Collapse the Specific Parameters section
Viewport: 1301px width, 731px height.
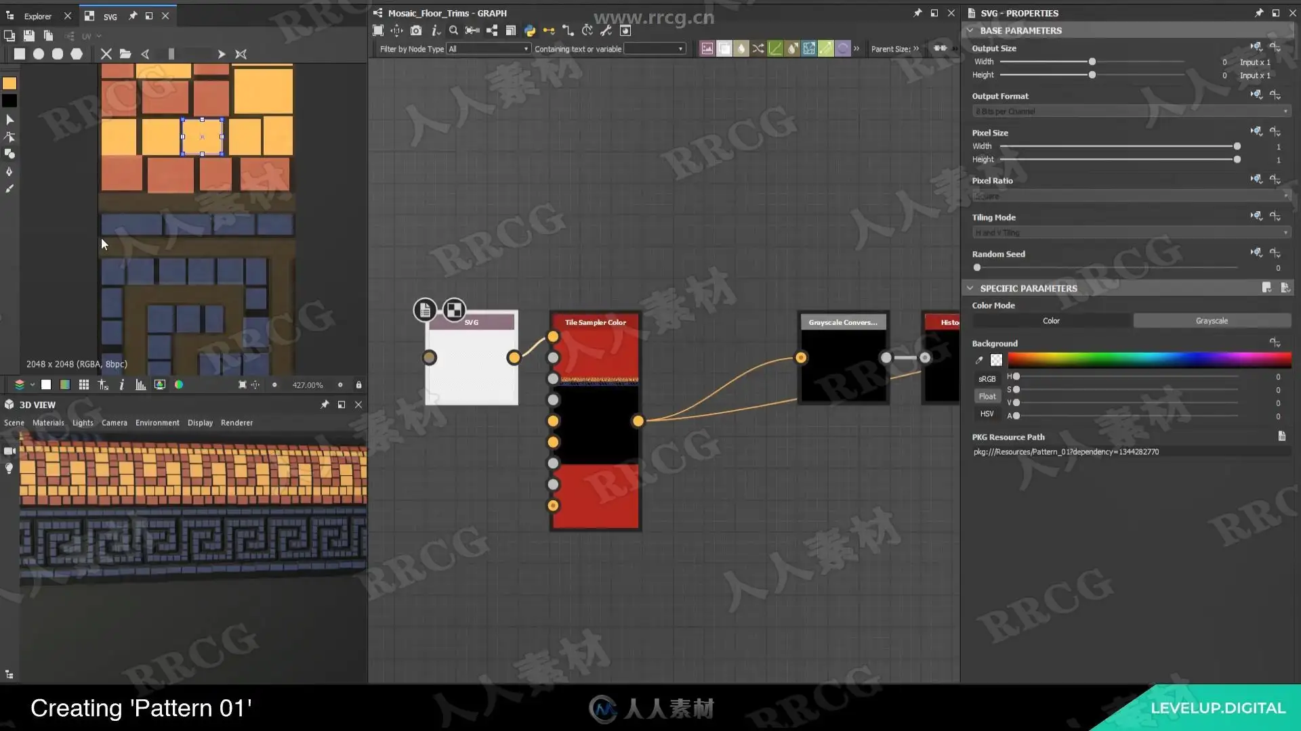970,288
